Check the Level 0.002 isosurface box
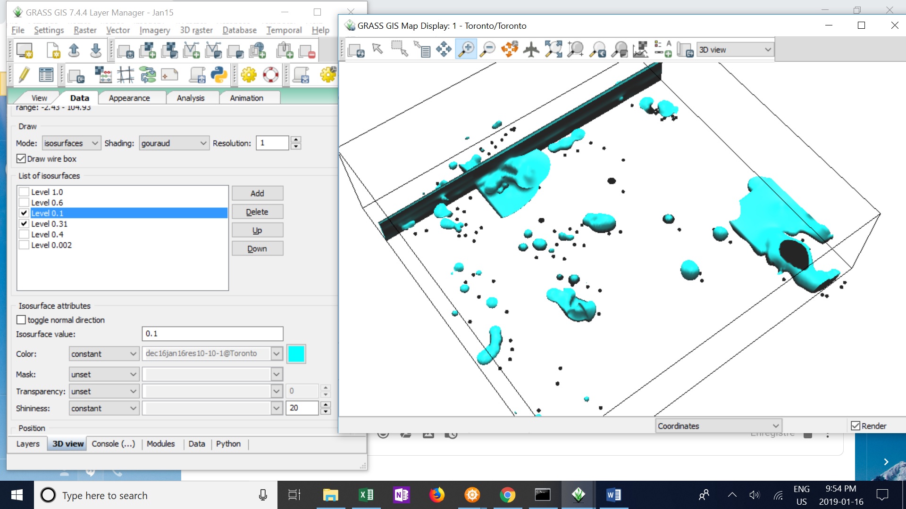906x509 pixels. [x=24, y=245]
